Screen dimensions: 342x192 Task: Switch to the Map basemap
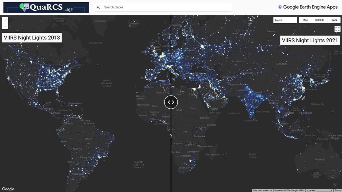305,20
